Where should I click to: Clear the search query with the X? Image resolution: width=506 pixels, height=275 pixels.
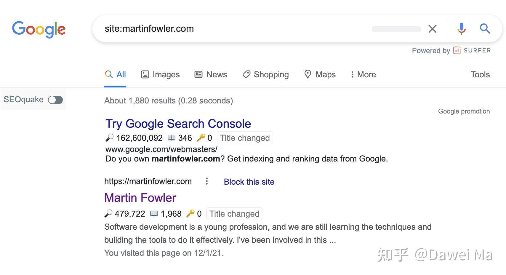click(433, 29)
